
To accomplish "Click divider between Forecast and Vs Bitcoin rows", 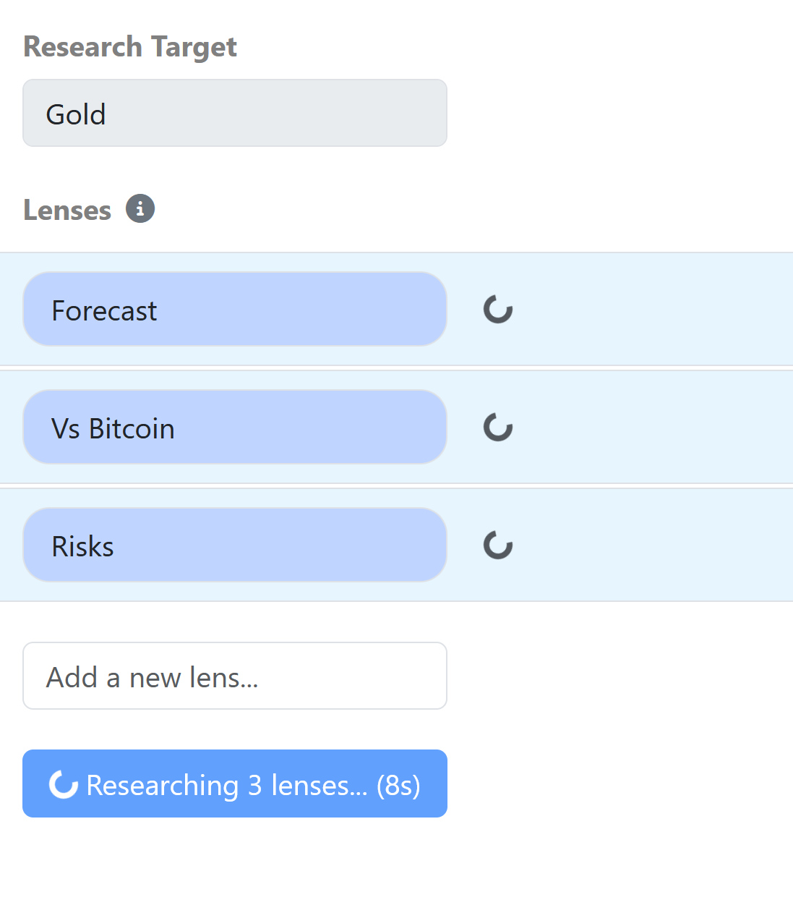I will pyautogui.click(x=396, y=368).
